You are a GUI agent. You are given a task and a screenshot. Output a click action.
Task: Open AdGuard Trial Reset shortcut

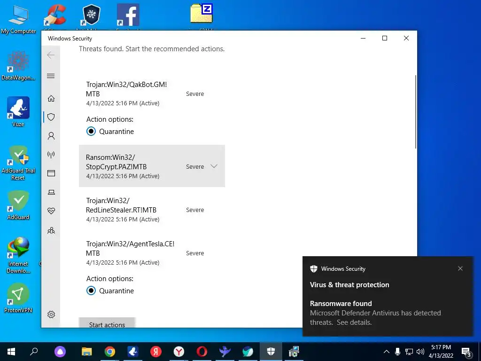click(18, 163)
